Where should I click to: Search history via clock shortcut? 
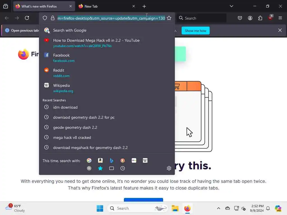123,168
